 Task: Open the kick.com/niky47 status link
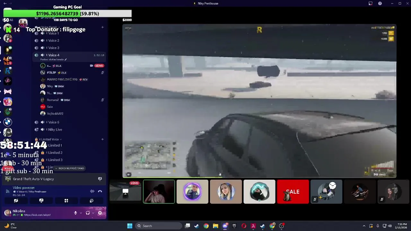[x=37, y=215]
